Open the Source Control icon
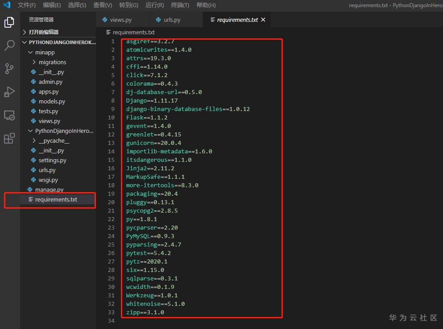 point(9,68)
